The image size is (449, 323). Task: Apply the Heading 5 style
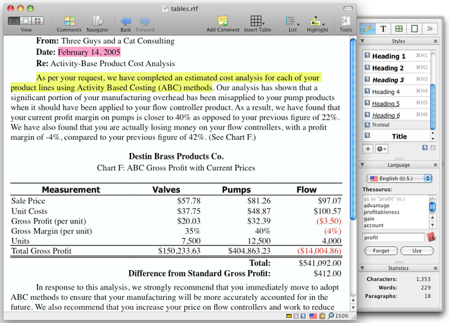click(396, 103)
